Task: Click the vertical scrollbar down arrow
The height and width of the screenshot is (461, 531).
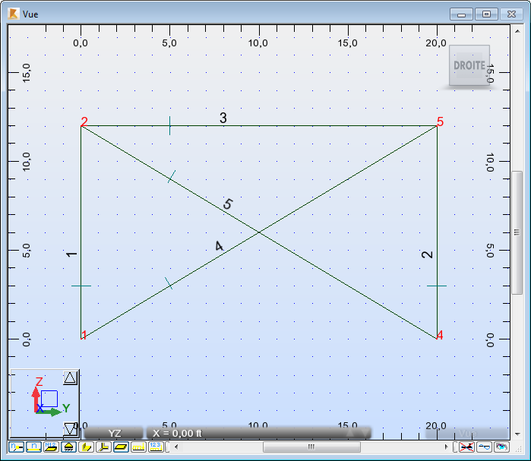Action: point(517,434)
